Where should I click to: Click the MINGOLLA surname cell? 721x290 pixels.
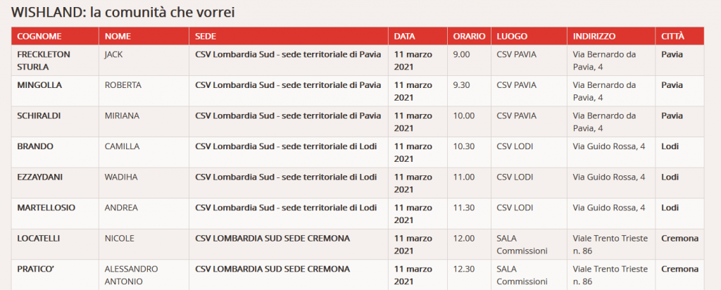coord(38,85)
